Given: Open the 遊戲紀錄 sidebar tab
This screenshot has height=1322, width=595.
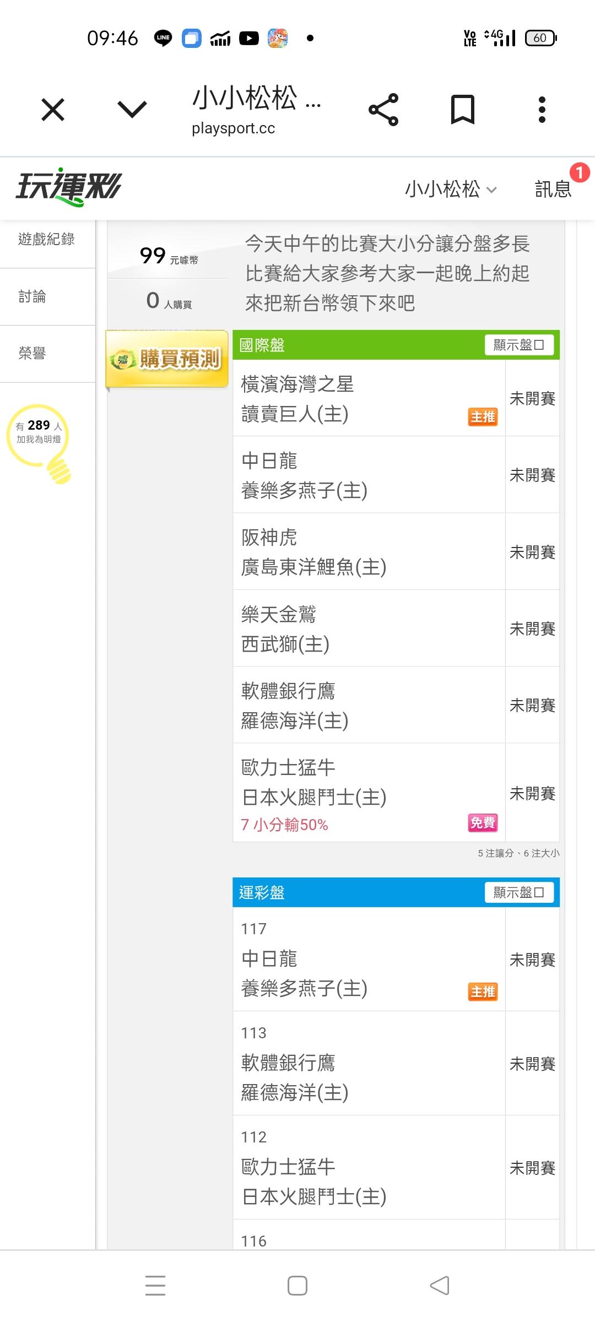Looking at the screenshot, I should pos(47,239).
